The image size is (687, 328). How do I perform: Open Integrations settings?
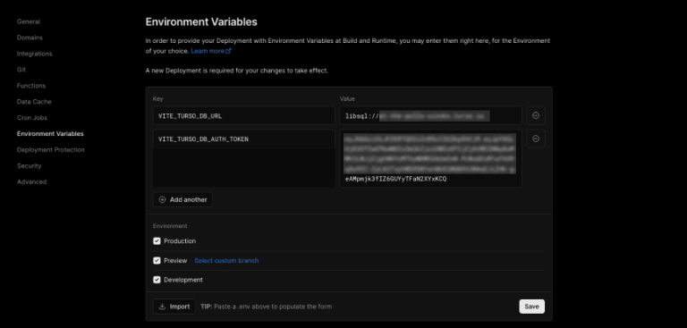pos(35,54)
